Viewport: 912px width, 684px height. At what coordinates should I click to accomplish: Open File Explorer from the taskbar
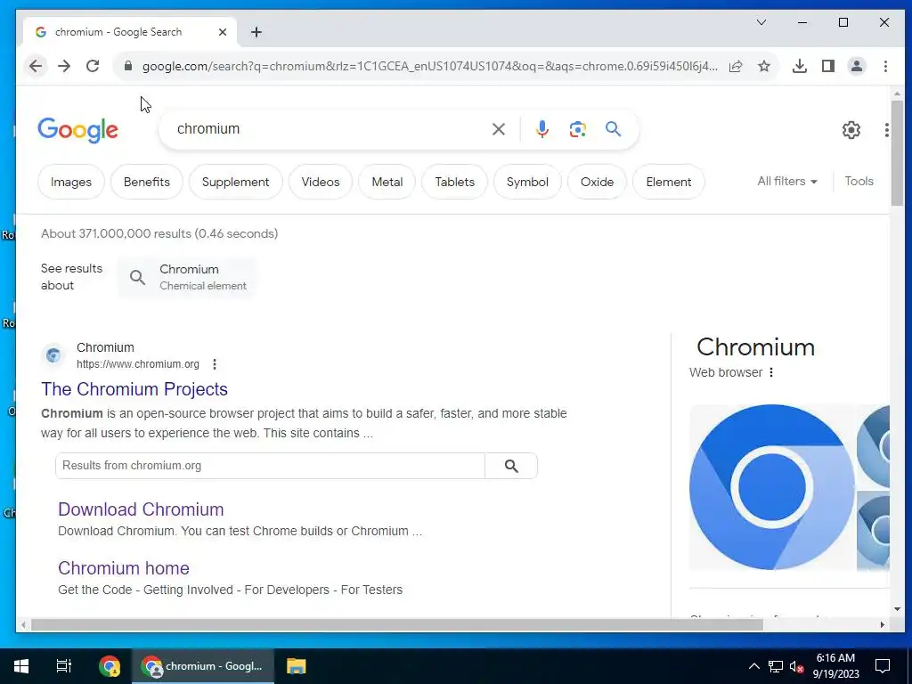pos(296,666)
